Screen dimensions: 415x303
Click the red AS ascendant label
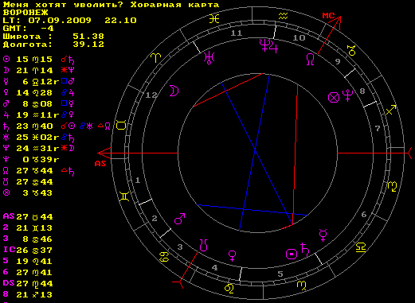pos(100,164)
